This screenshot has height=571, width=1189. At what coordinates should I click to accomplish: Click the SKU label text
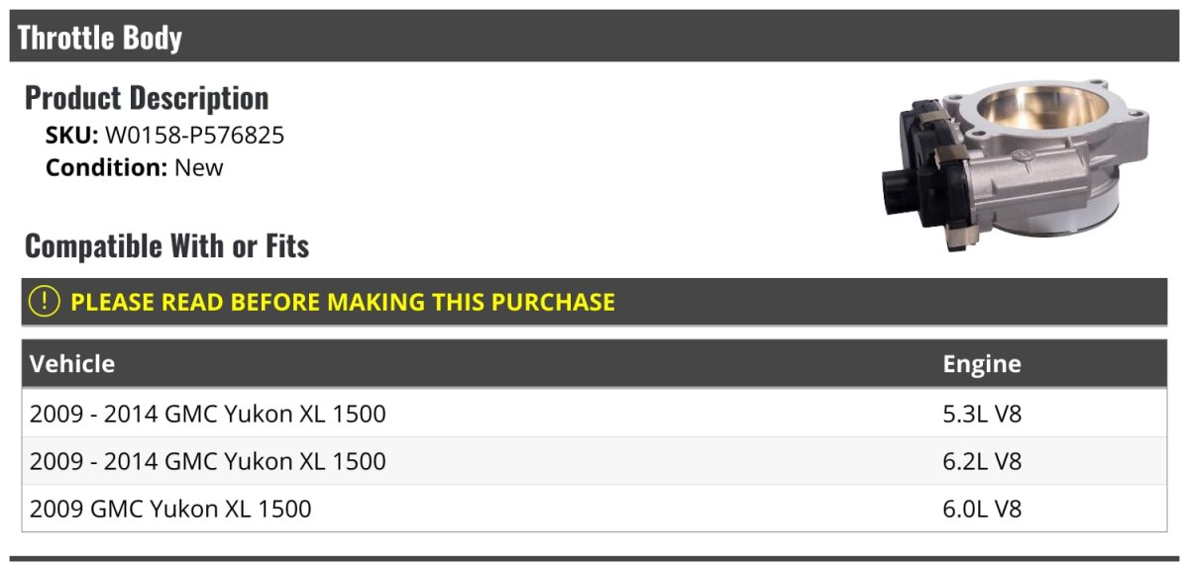72,136
